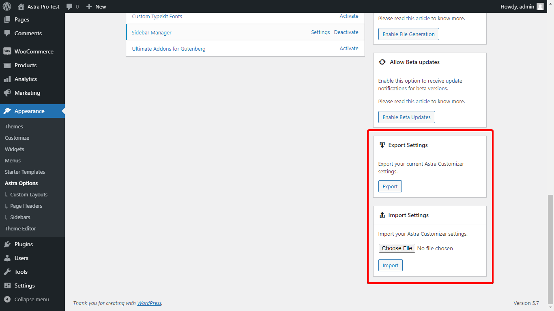Click Settings sliders icon

pos(7,285)
